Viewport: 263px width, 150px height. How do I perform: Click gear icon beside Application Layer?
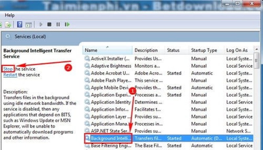tap(87, 116)
